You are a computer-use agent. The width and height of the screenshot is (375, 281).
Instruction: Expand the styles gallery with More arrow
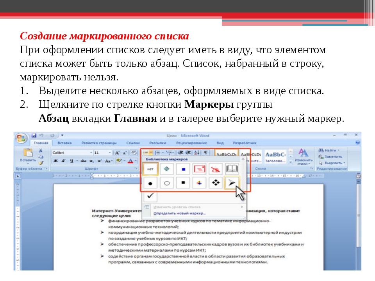click(291, 162)
